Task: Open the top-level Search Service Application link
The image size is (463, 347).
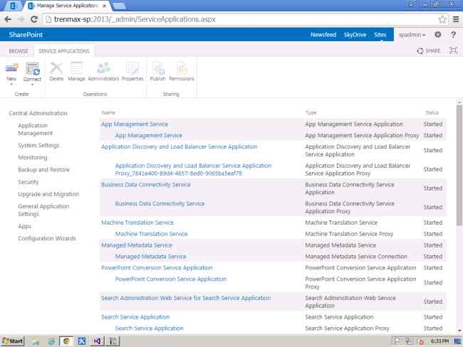Action: tap(135, 317)
